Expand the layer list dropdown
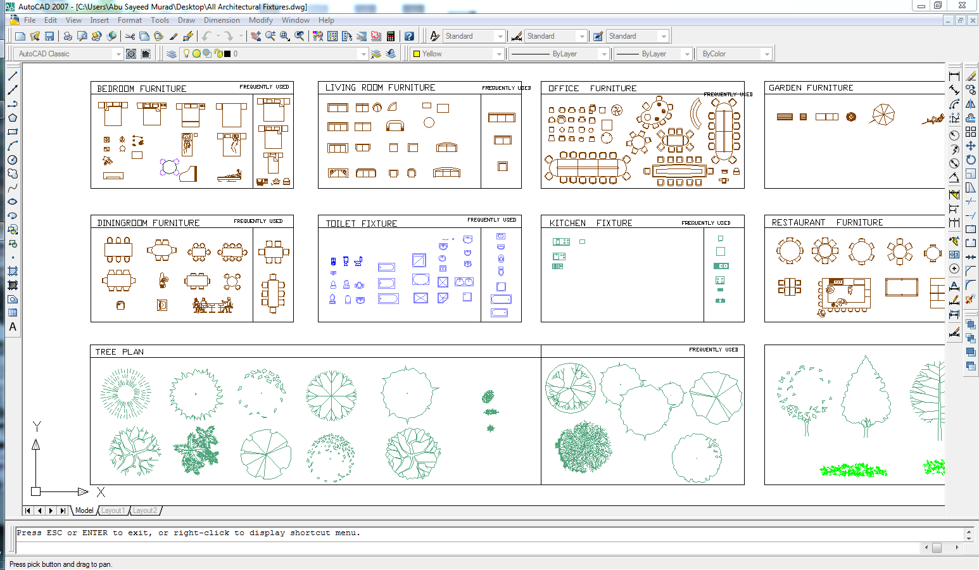This screenshot has height=570, width=979. pos(363,54)
